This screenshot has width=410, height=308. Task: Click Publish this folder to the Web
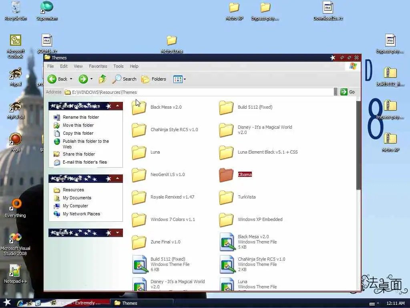pyautogui.click(x=81, y=144)
